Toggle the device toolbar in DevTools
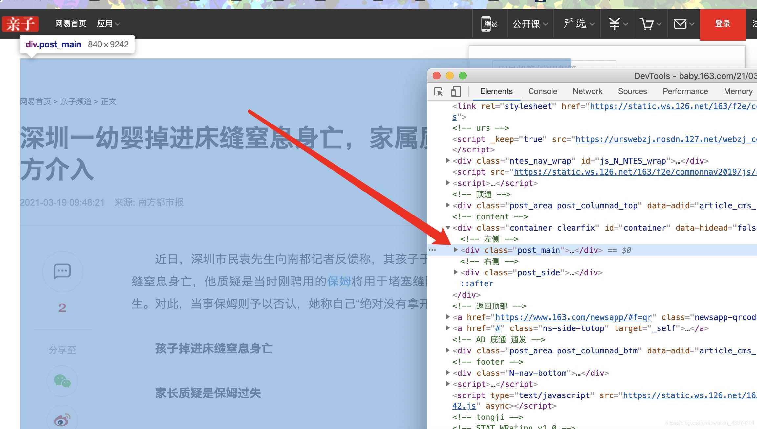The height and width of the screenshot is (429, 757). coord(456,92)
